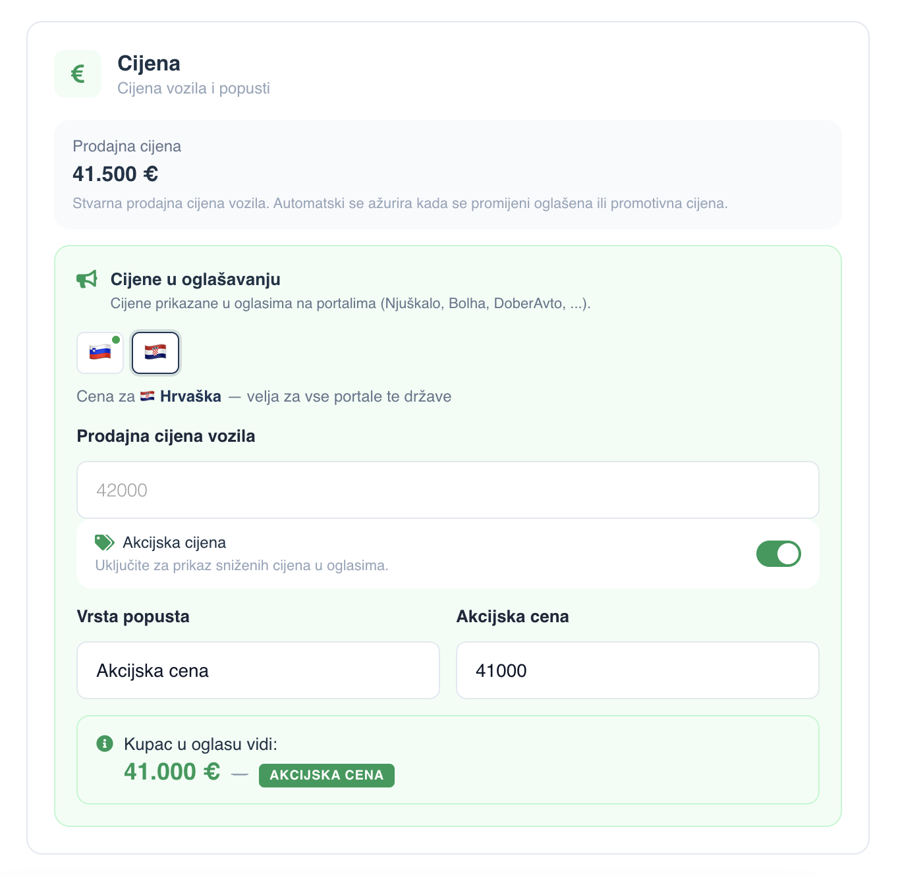The height and width of the screenshot is (877, 900).
Task: Click the Prodajna cijena summary card
Action: (x=448, y=174)
